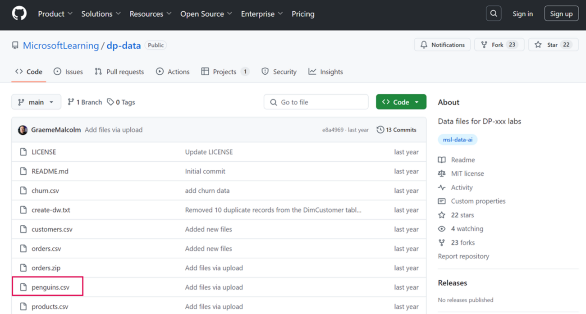Screen dimensions: 586x314
Task: Click the file icon next to create-dw.txt
Action: (x=23, y=210)
